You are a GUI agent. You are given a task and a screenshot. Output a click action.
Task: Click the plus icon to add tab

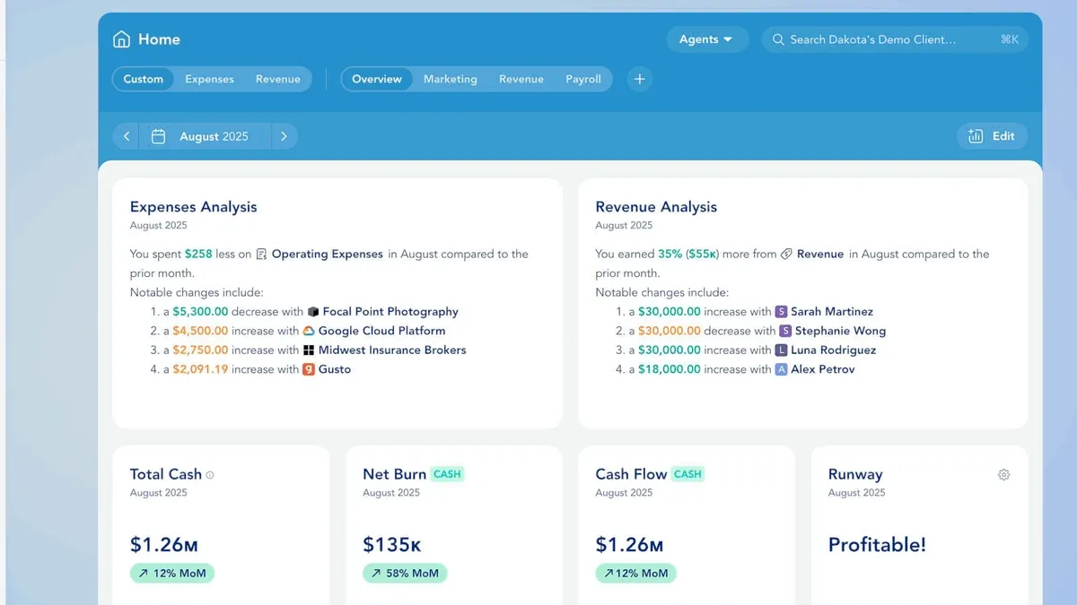coord(639,79)
